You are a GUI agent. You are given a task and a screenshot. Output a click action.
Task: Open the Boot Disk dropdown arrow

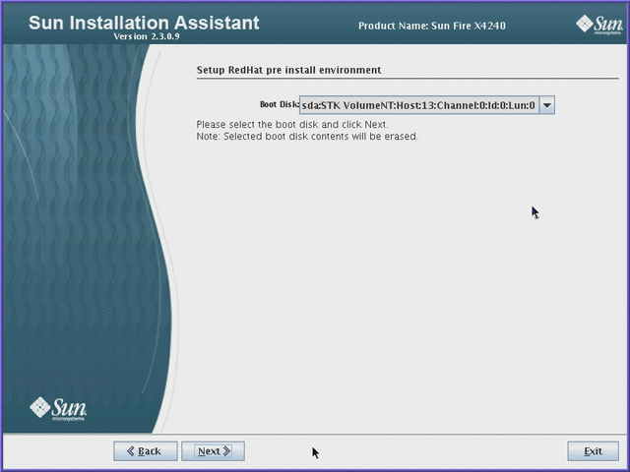coord(547,105)
